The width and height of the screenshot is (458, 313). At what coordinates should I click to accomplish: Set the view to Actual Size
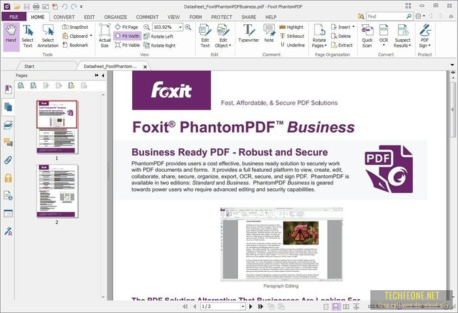point(105,37)
